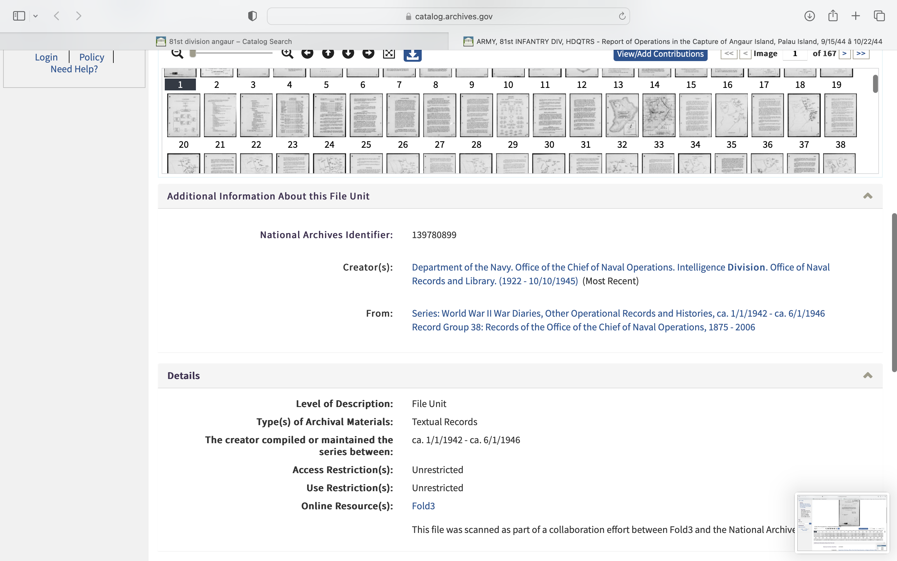Pan image down with arrow icon
The height and width of the screenshot is (561, 897).
(348, 53)
